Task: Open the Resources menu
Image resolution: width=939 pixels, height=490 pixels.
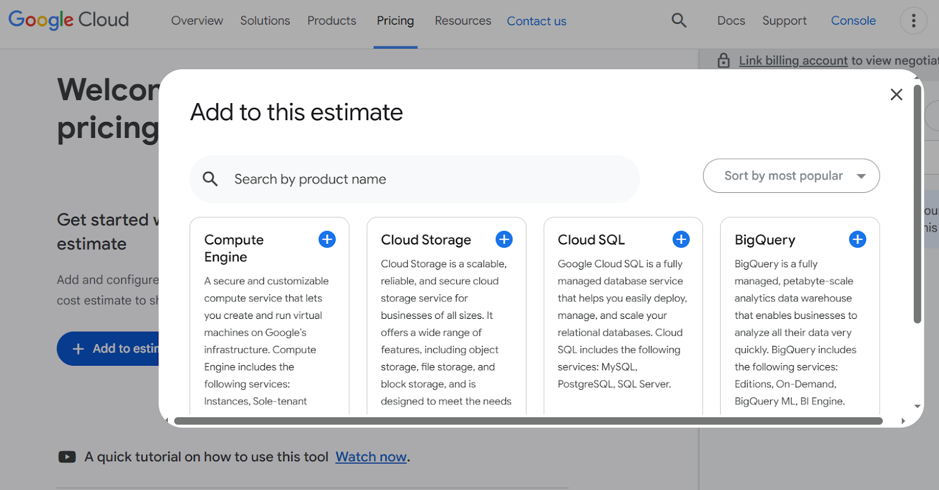Action: tap(463, 21)
